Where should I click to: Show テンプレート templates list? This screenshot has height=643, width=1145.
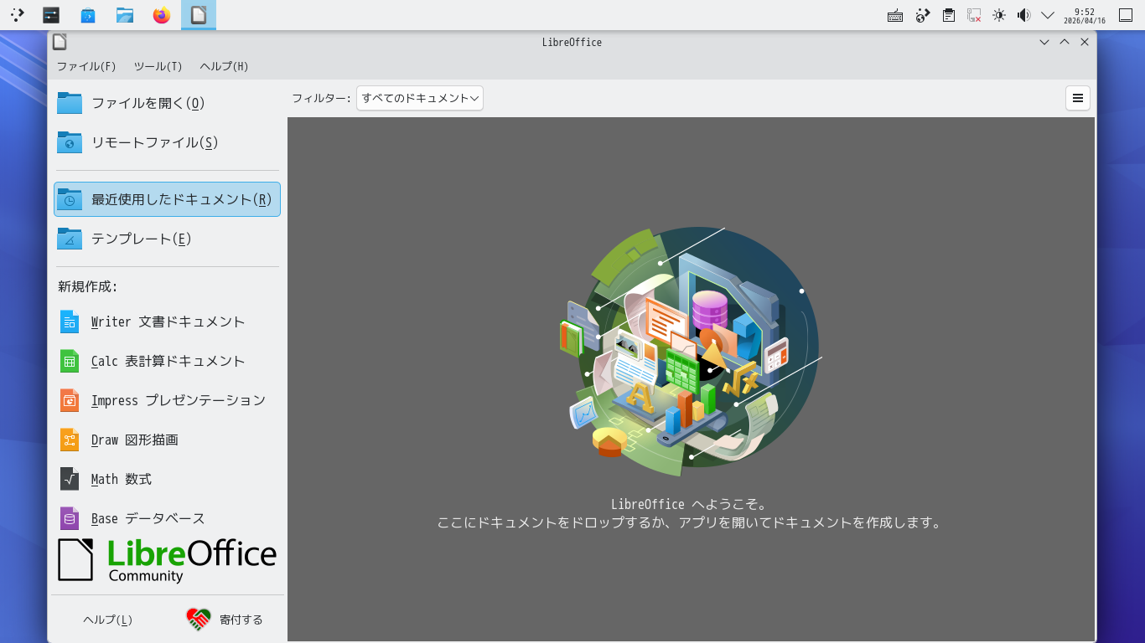[167, 239]
